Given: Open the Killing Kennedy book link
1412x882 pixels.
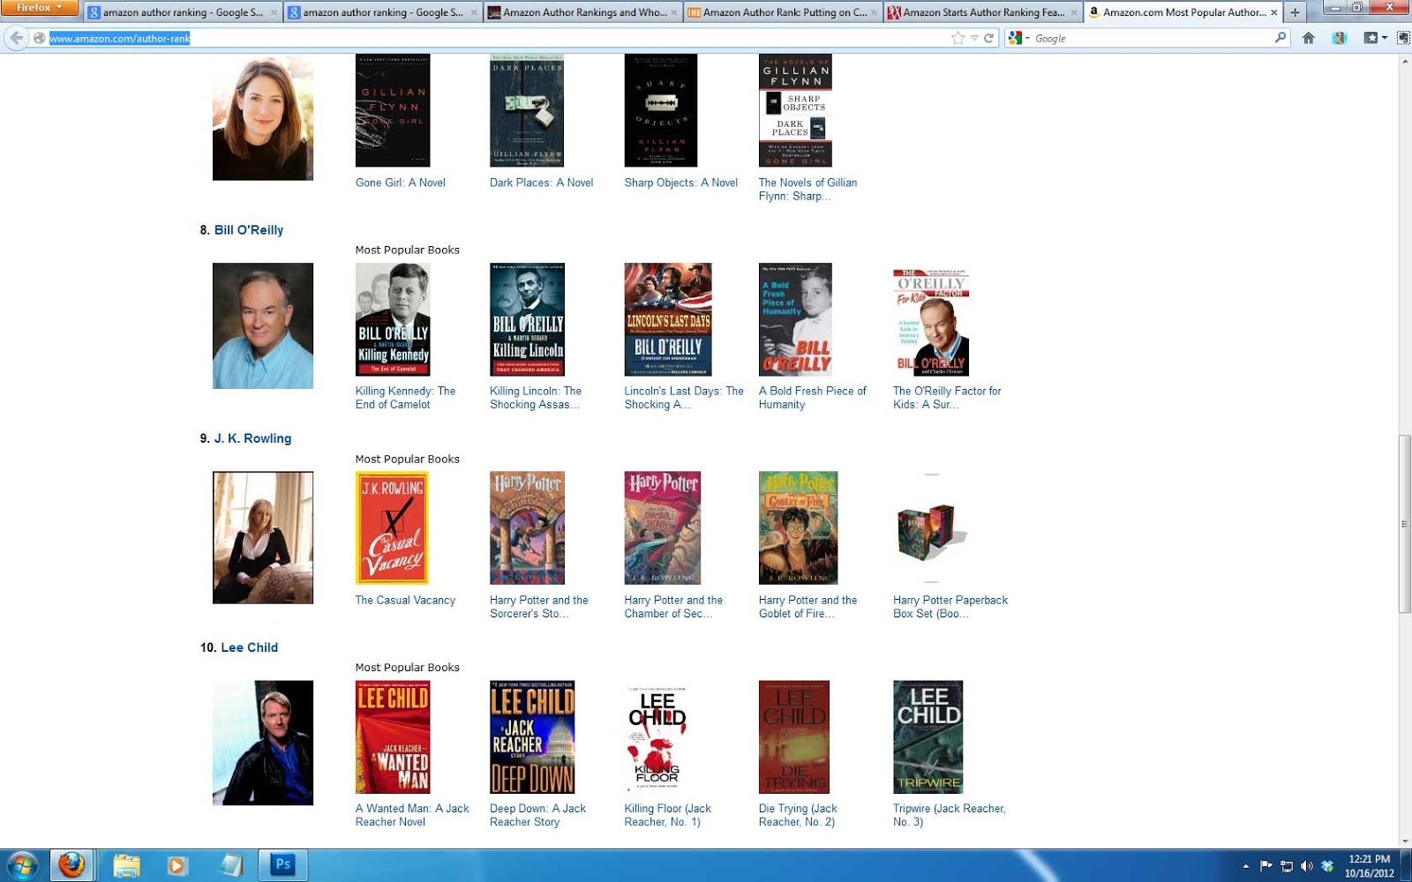Looking at the screenshot, I should [404, 397].
